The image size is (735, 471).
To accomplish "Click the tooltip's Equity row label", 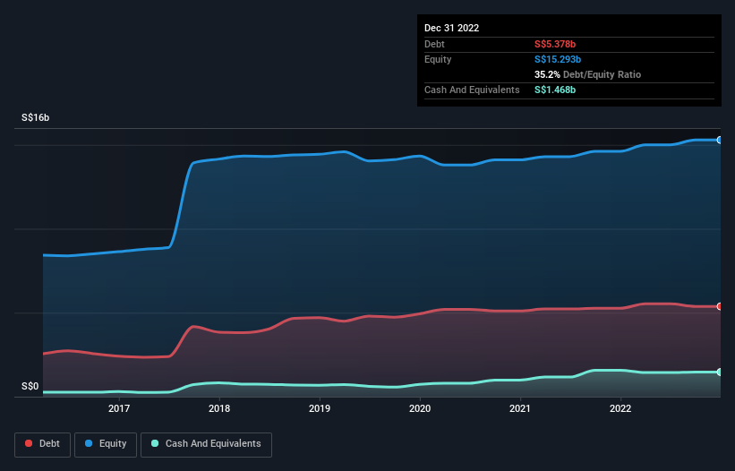I will pos(438,59).
